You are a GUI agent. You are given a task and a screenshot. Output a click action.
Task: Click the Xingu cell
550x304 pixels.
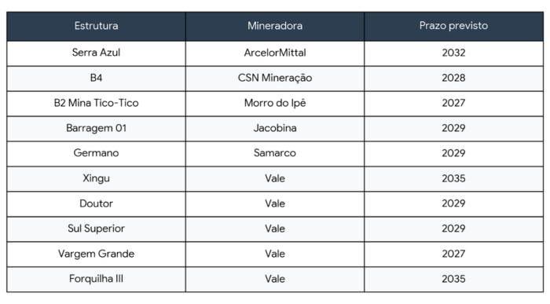(x=96, y=179)
